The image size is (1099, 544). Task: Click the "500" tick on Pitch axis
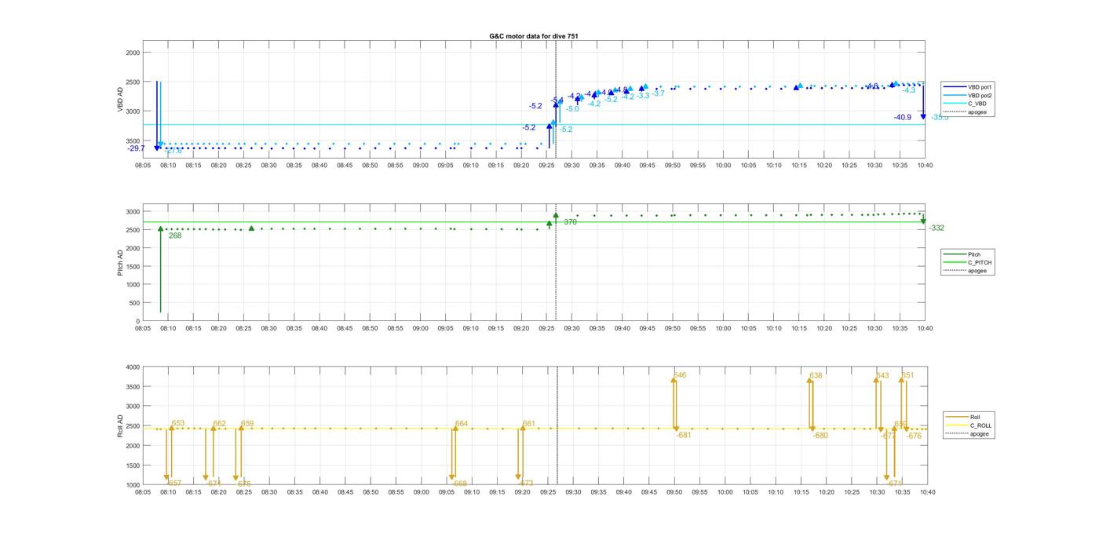(x=134, y=303)
